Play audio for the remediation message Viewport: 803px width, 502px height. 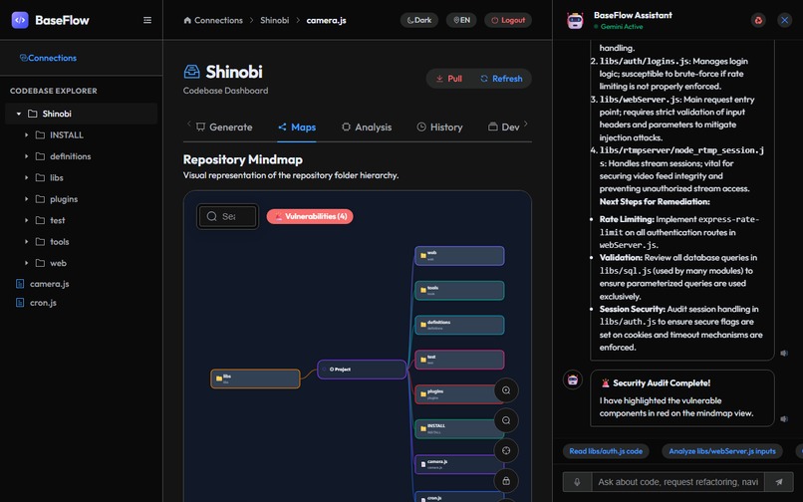(x=784, y=353)
